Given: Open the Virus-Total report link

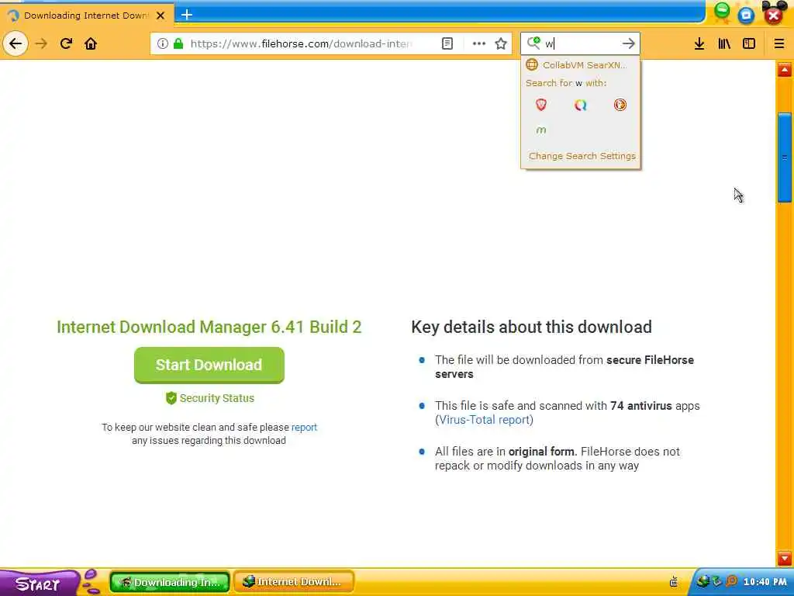Looking at the screenshot, I should (x=484, y=420).
